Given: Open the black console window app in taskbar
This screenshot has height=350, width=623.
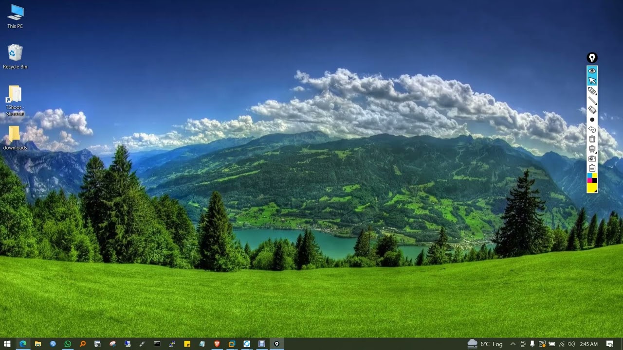Looking at the screenshot, I should 157,344.
